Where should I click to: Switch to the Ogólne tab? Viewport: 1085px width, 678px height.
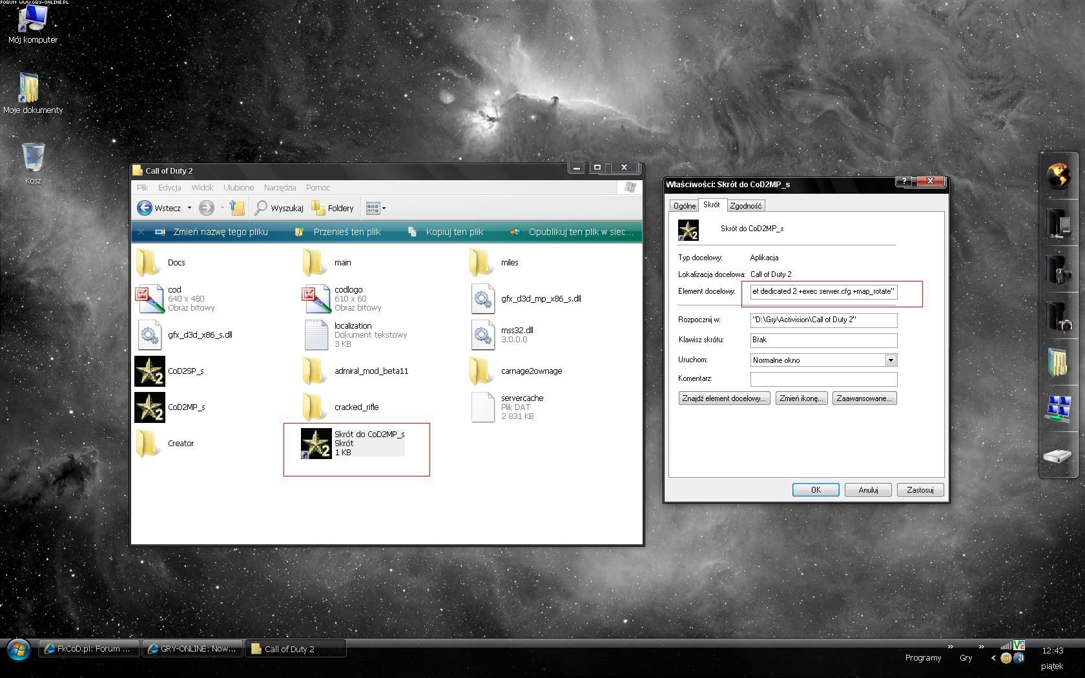coord(685,206)
